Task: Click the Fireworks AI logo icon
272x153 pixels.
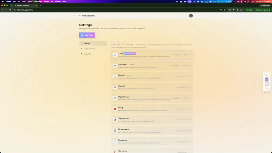Action: 115,131
